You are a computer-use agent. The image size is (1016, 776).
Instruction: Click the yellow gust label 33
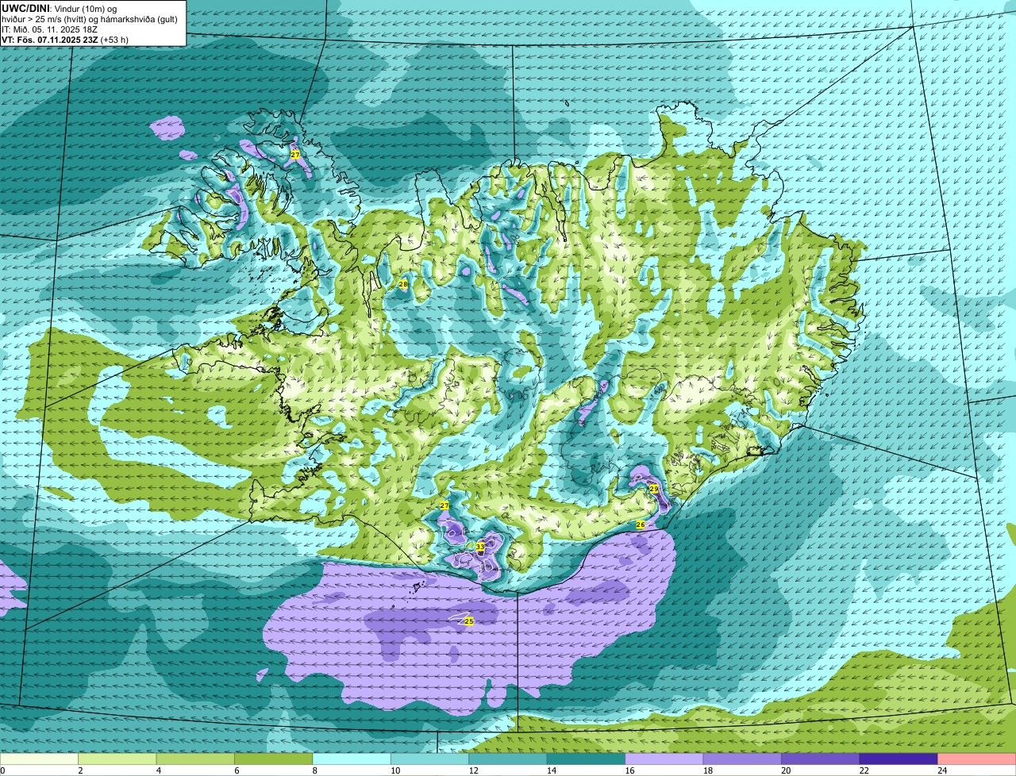coord(479,547)
